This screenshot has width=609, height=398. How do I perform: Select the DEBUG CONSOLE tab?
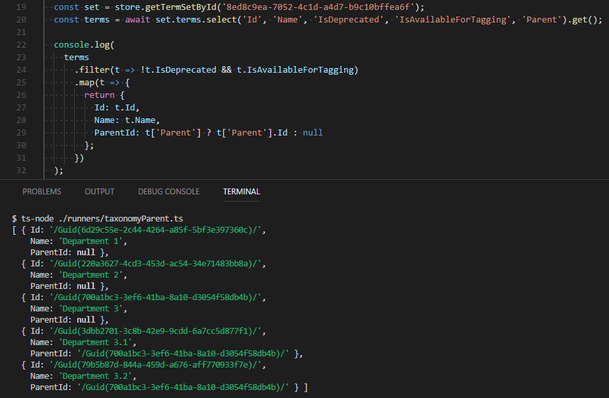168,192
